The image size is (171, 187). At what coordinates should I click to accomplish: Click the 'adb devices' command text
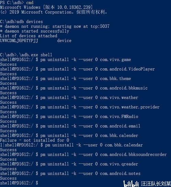pyautogui.click(x=30, y=22)
